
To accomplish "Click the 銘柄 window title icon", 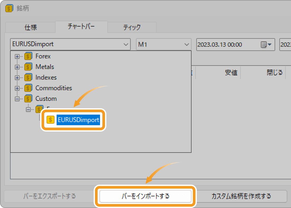I will click(x=9, y=8).
